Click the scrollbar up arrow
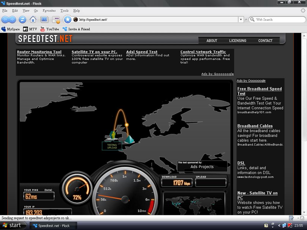The image size is (307, 230). pos(304,36)
